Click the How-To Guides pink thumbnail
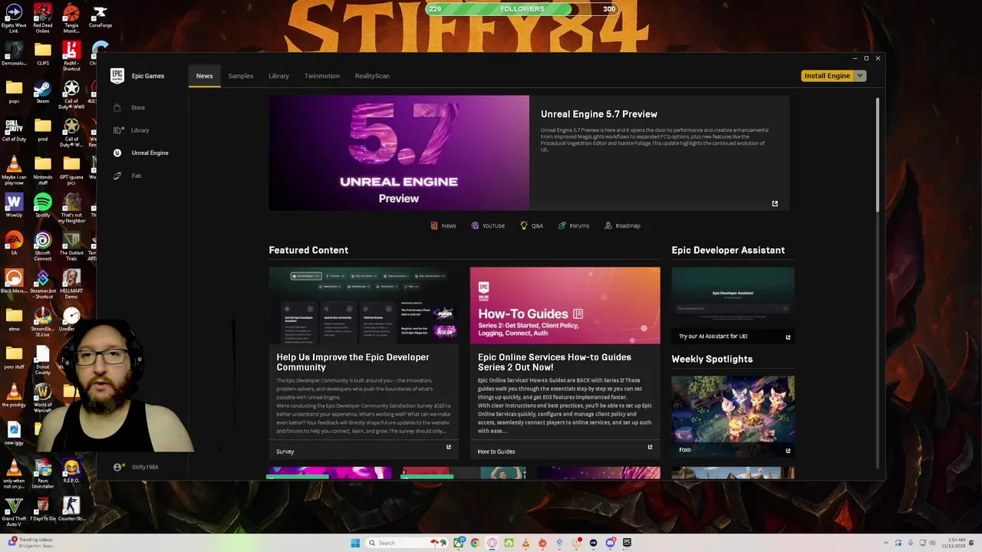 coord(565,305)
